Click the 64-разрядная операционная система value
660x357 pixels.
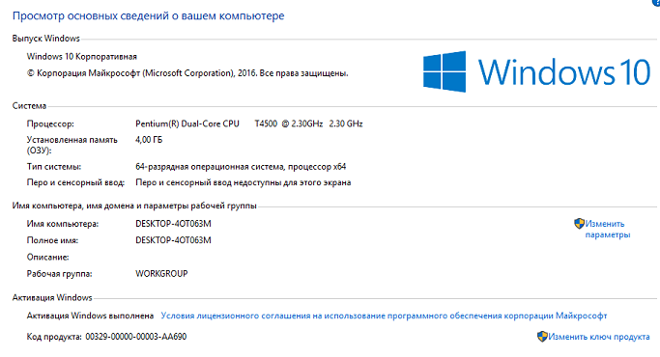tap(241, 167)
